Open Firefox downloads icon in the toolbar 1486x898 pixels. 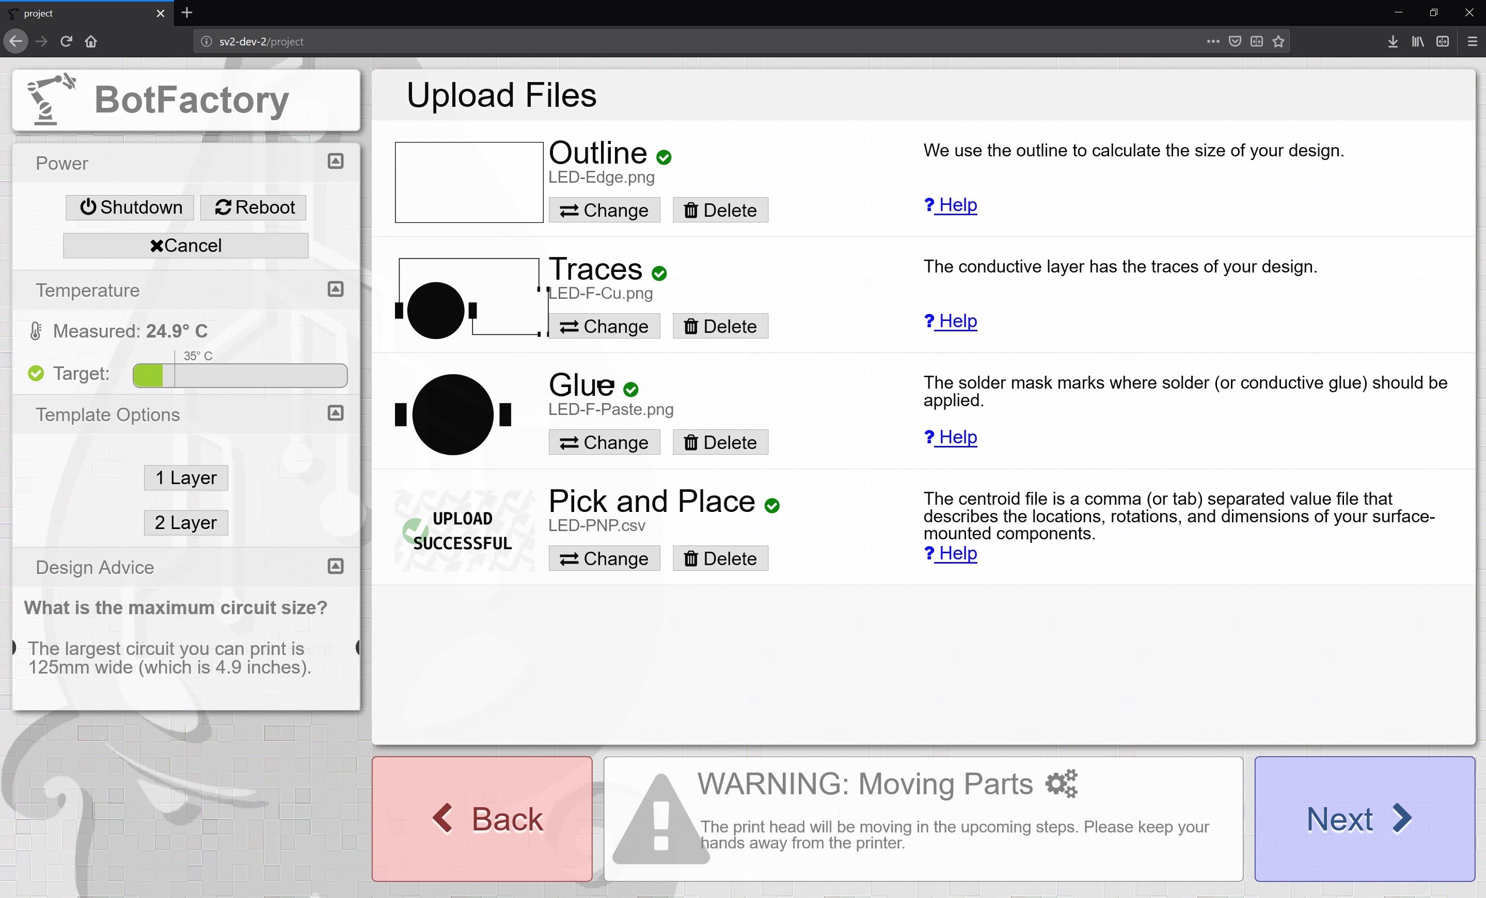(x=1393, y=41)
